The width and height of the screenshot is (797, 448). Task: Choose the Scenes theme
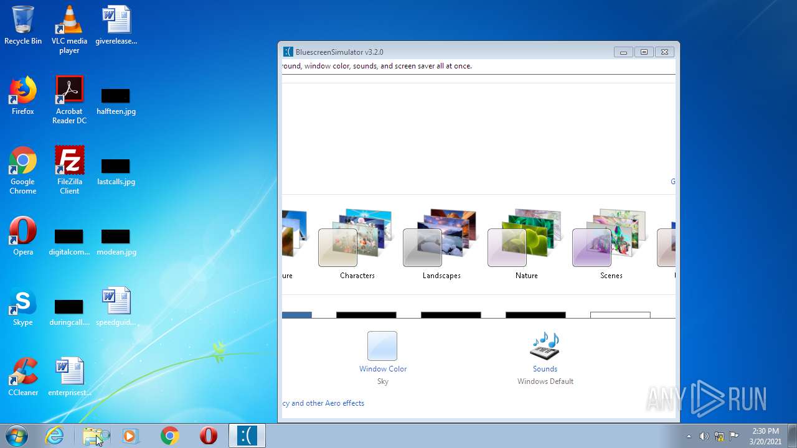click(x=611, y=244)
